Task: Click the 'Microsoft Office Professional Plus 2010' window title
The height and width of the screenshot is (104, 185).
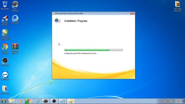Action: (x=69, y=14)
